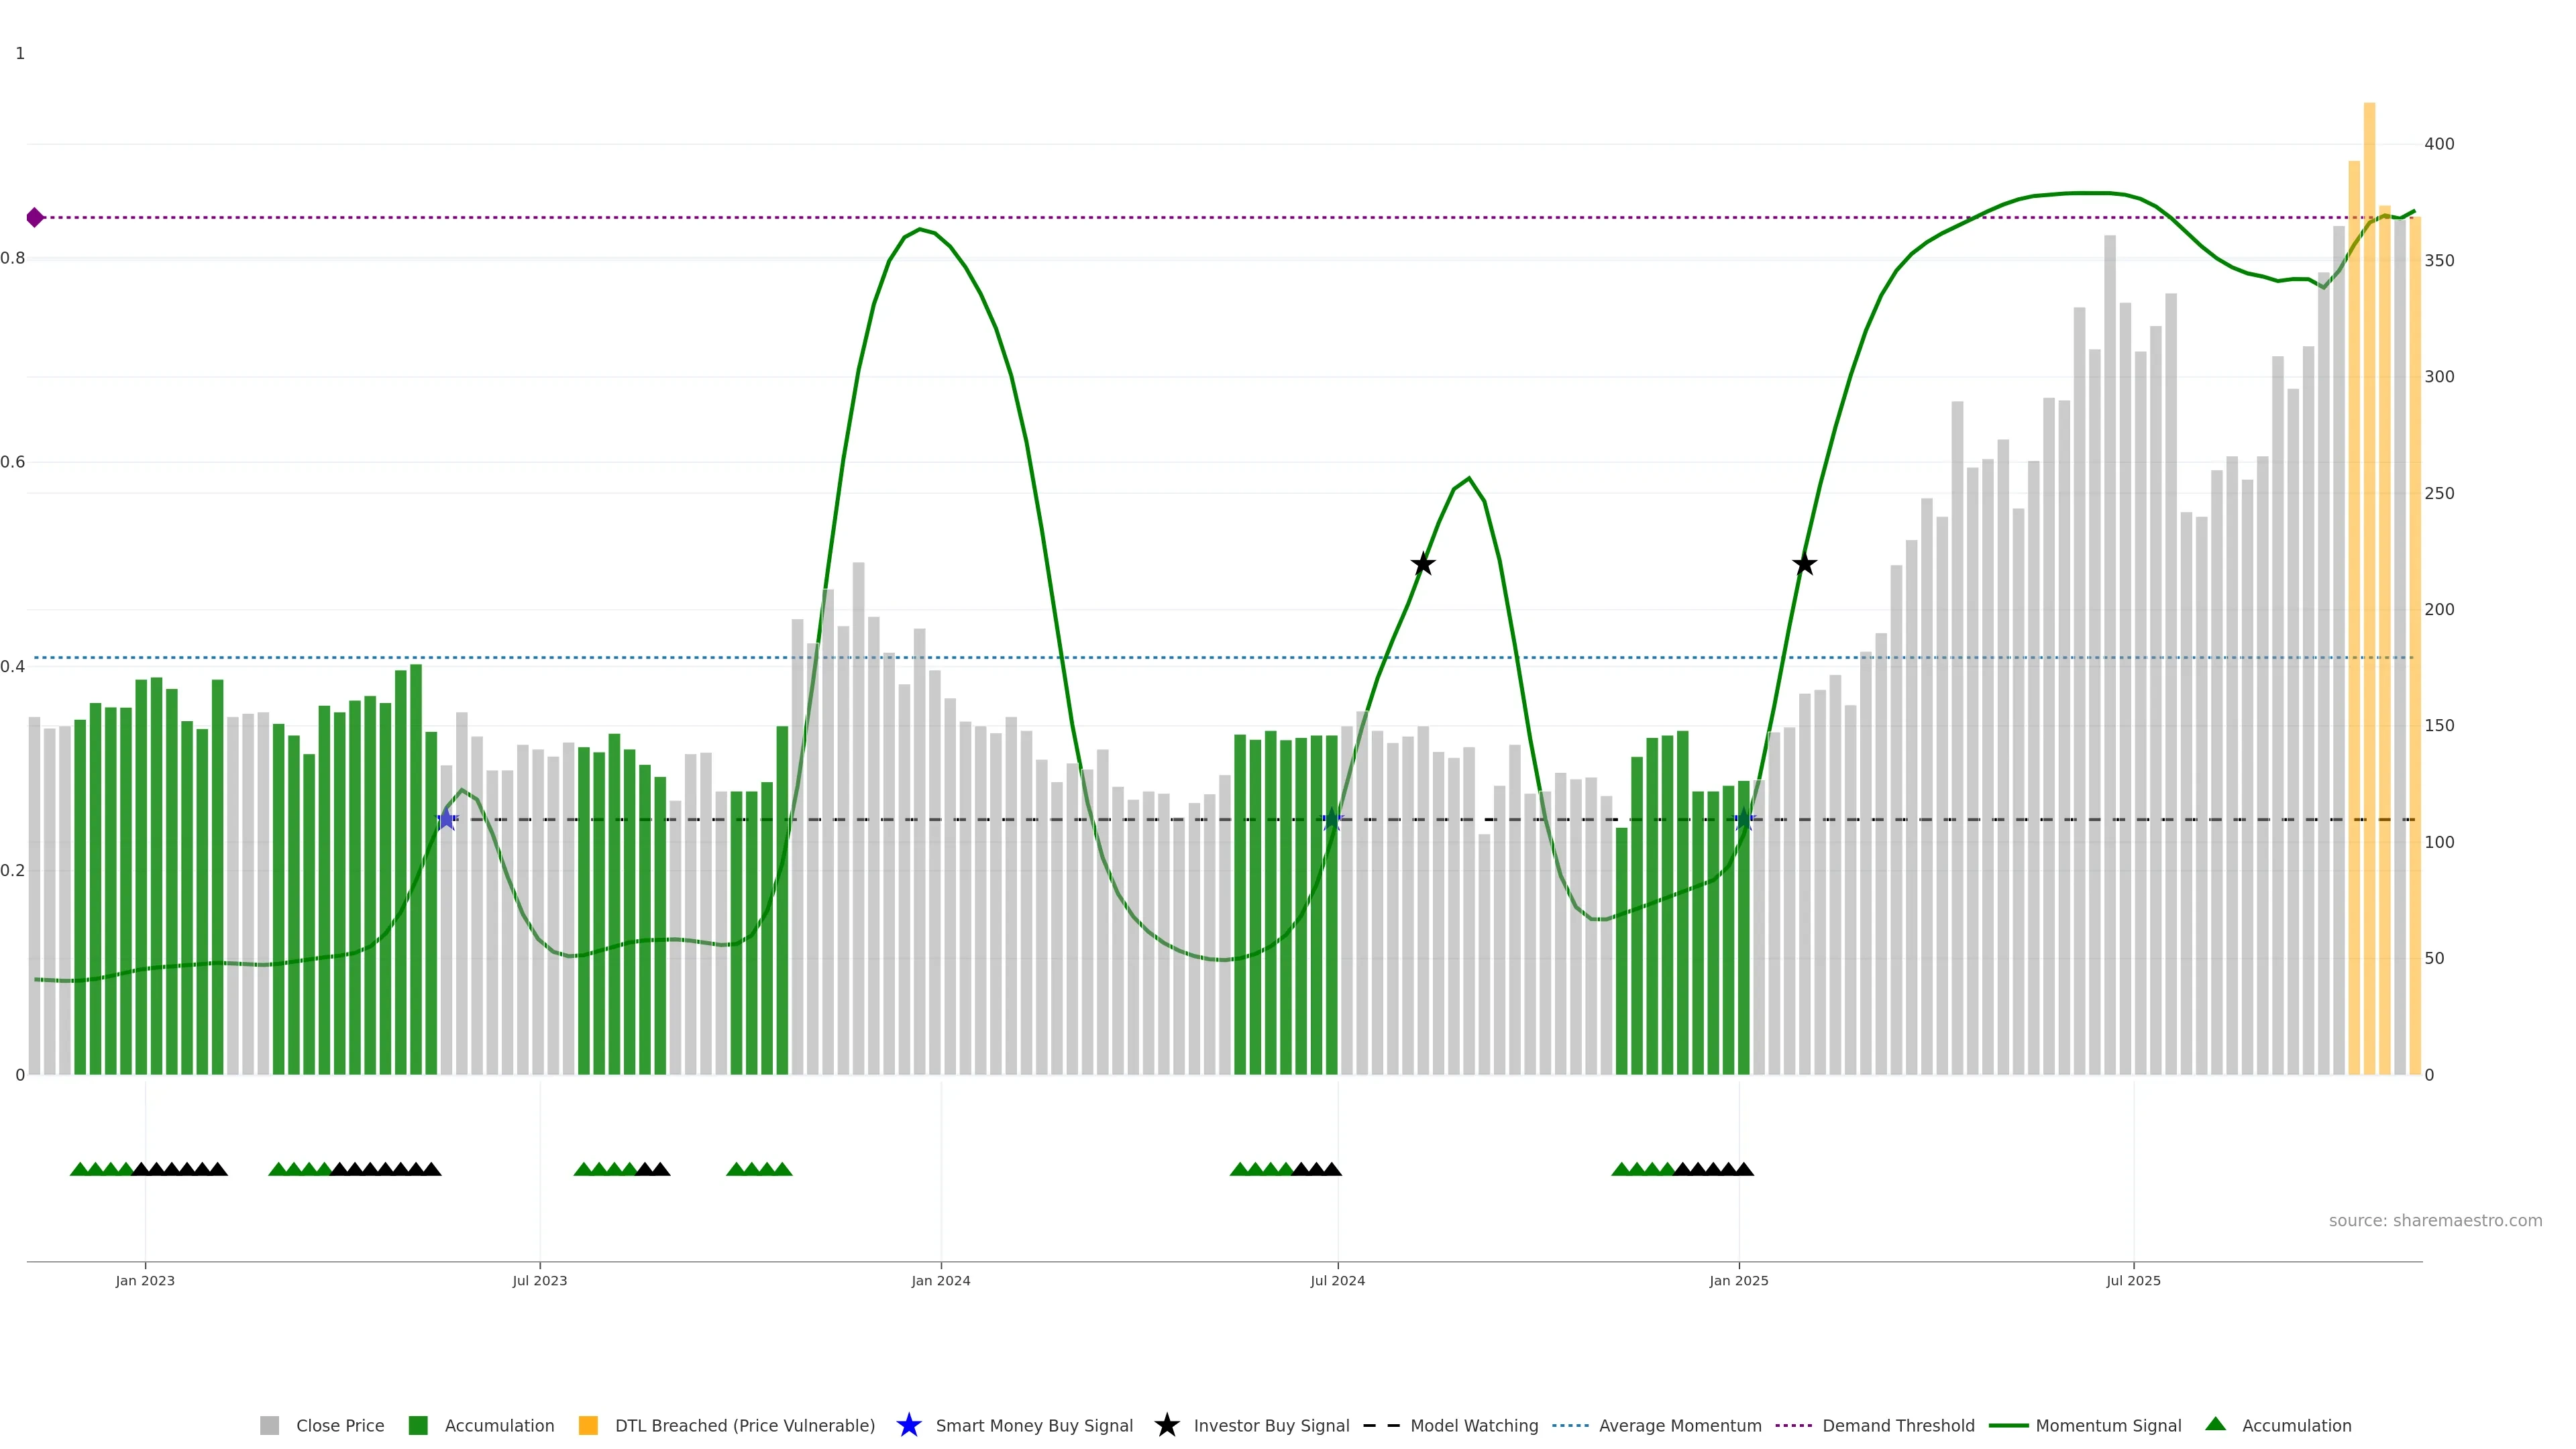This screenshot has height=1449, width=2576.
Task: Click the Jan 2024 axis label
Action: (x=940, y=1280)
